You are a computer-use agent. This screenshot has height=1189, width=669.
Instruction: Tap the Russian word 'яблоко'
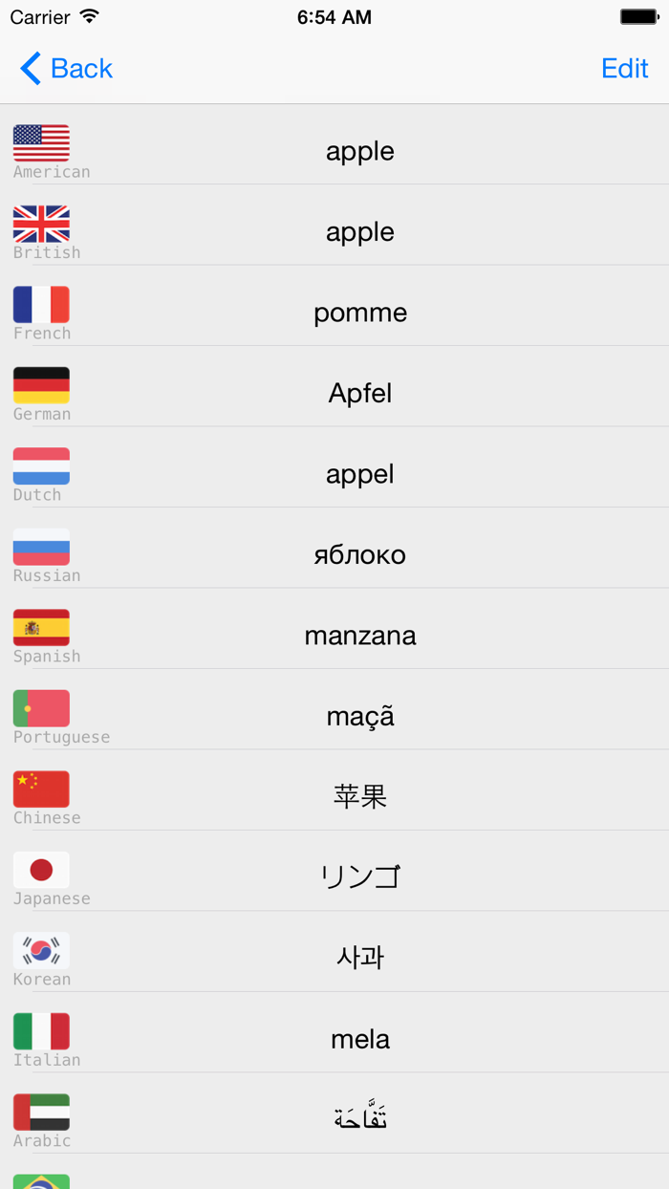(x=360, y=554)
